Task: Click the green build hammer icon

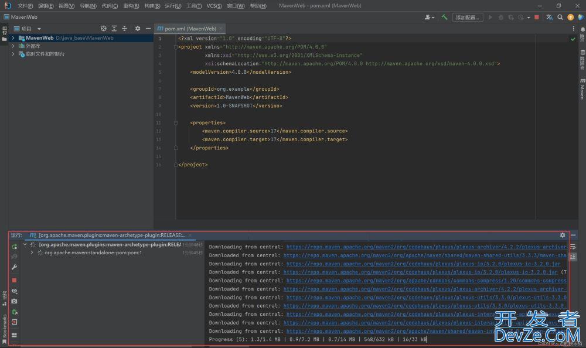Action: point(444,17)
